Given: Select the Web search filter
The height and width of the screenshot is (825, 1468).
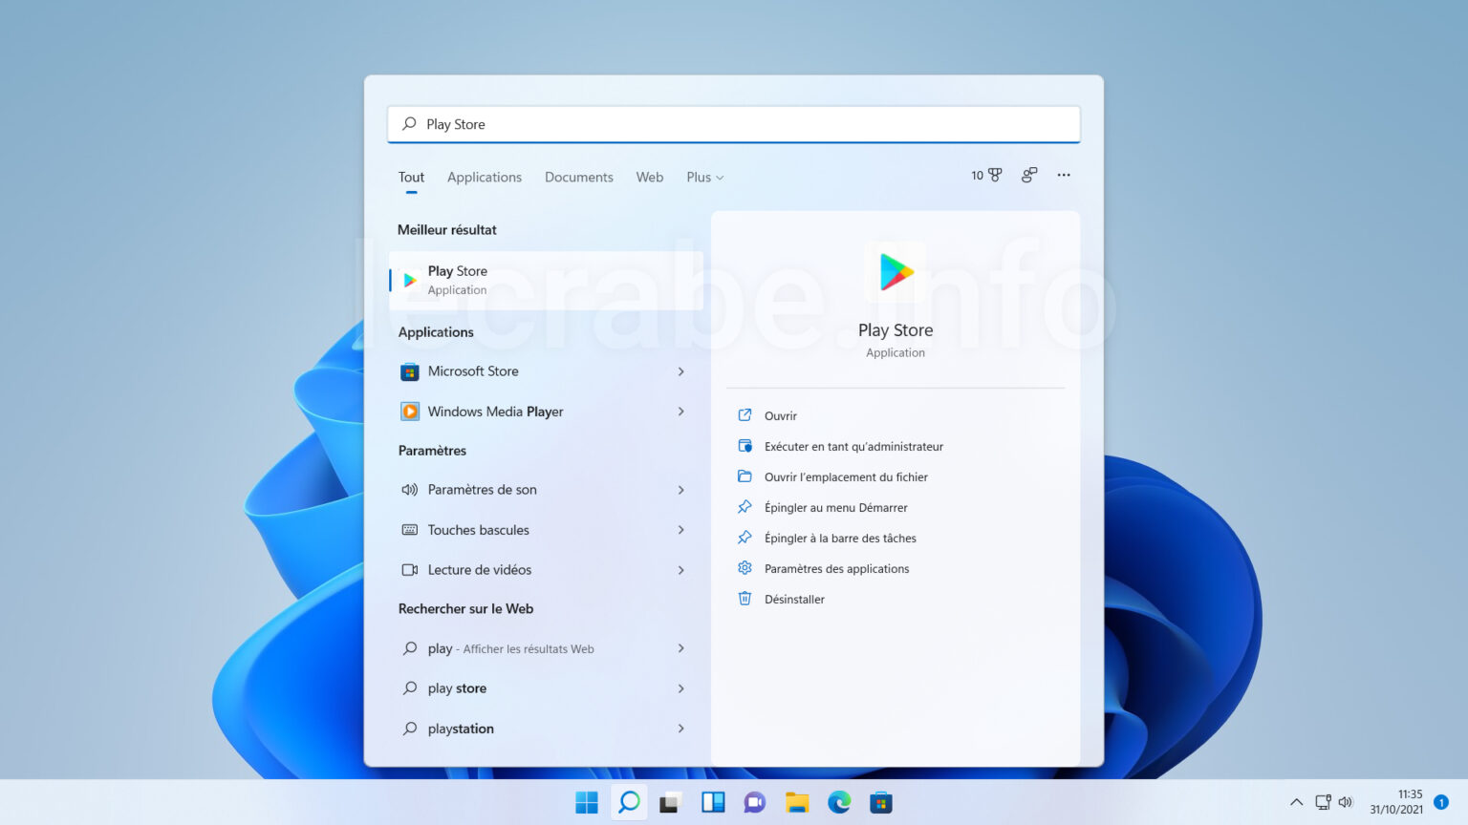Looking at the screenshot, I should tap(649, 177).
